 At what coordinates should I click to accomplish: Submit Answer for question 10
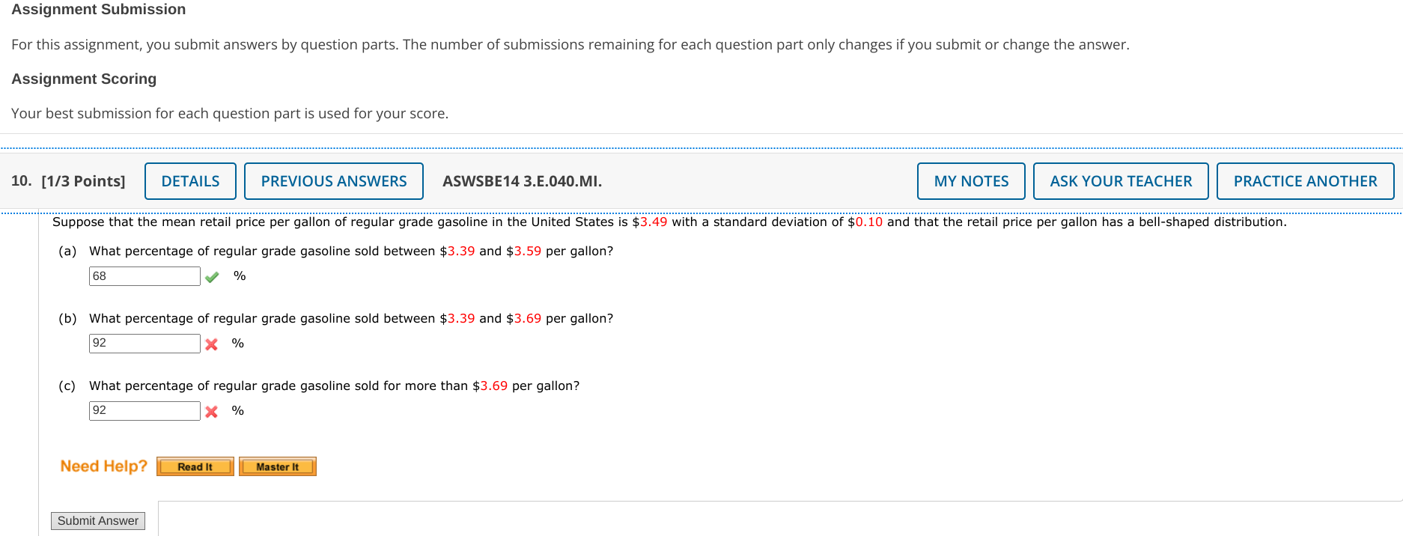coord(97,520)
